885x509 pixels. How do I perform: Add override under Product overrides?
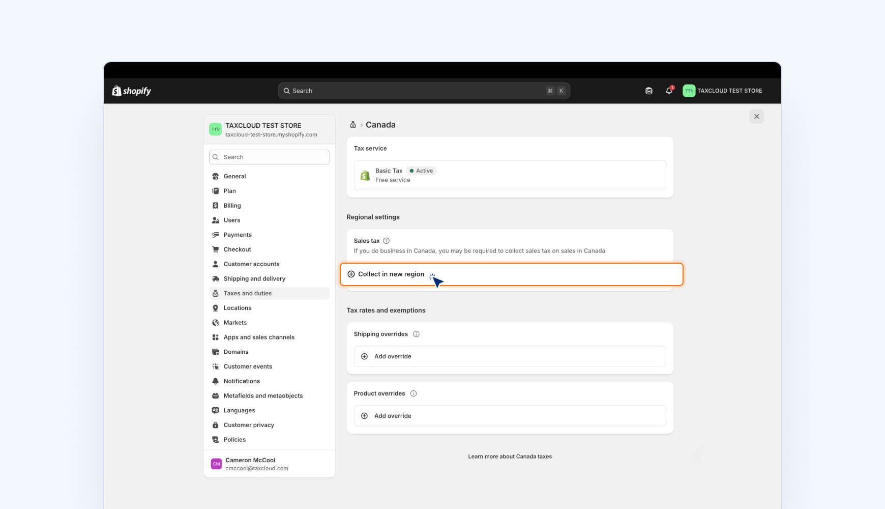coord(393,416)
